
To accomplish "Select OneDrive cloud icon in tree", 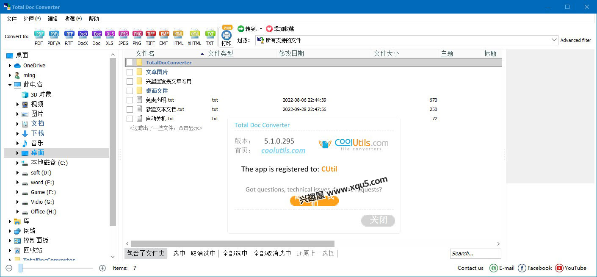I will pos(17,66).
